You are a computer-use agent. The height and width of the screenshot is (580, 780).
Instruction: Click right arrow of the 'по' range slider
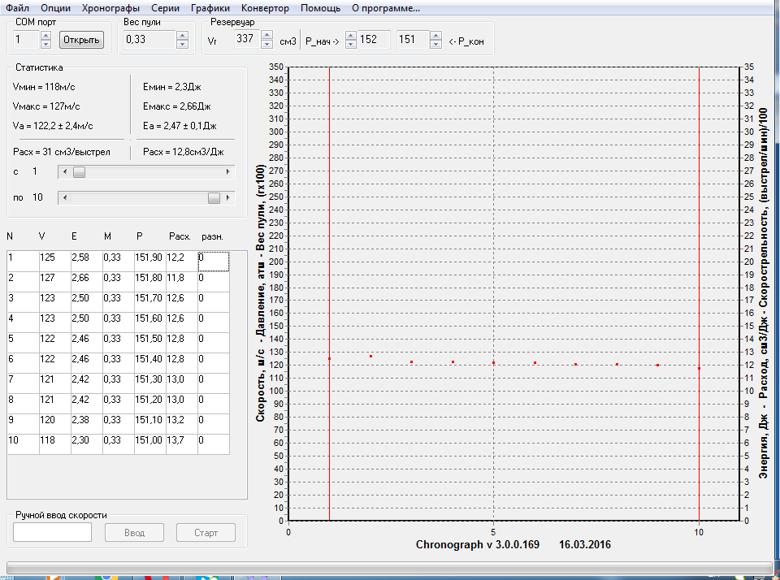click(228, 198)
